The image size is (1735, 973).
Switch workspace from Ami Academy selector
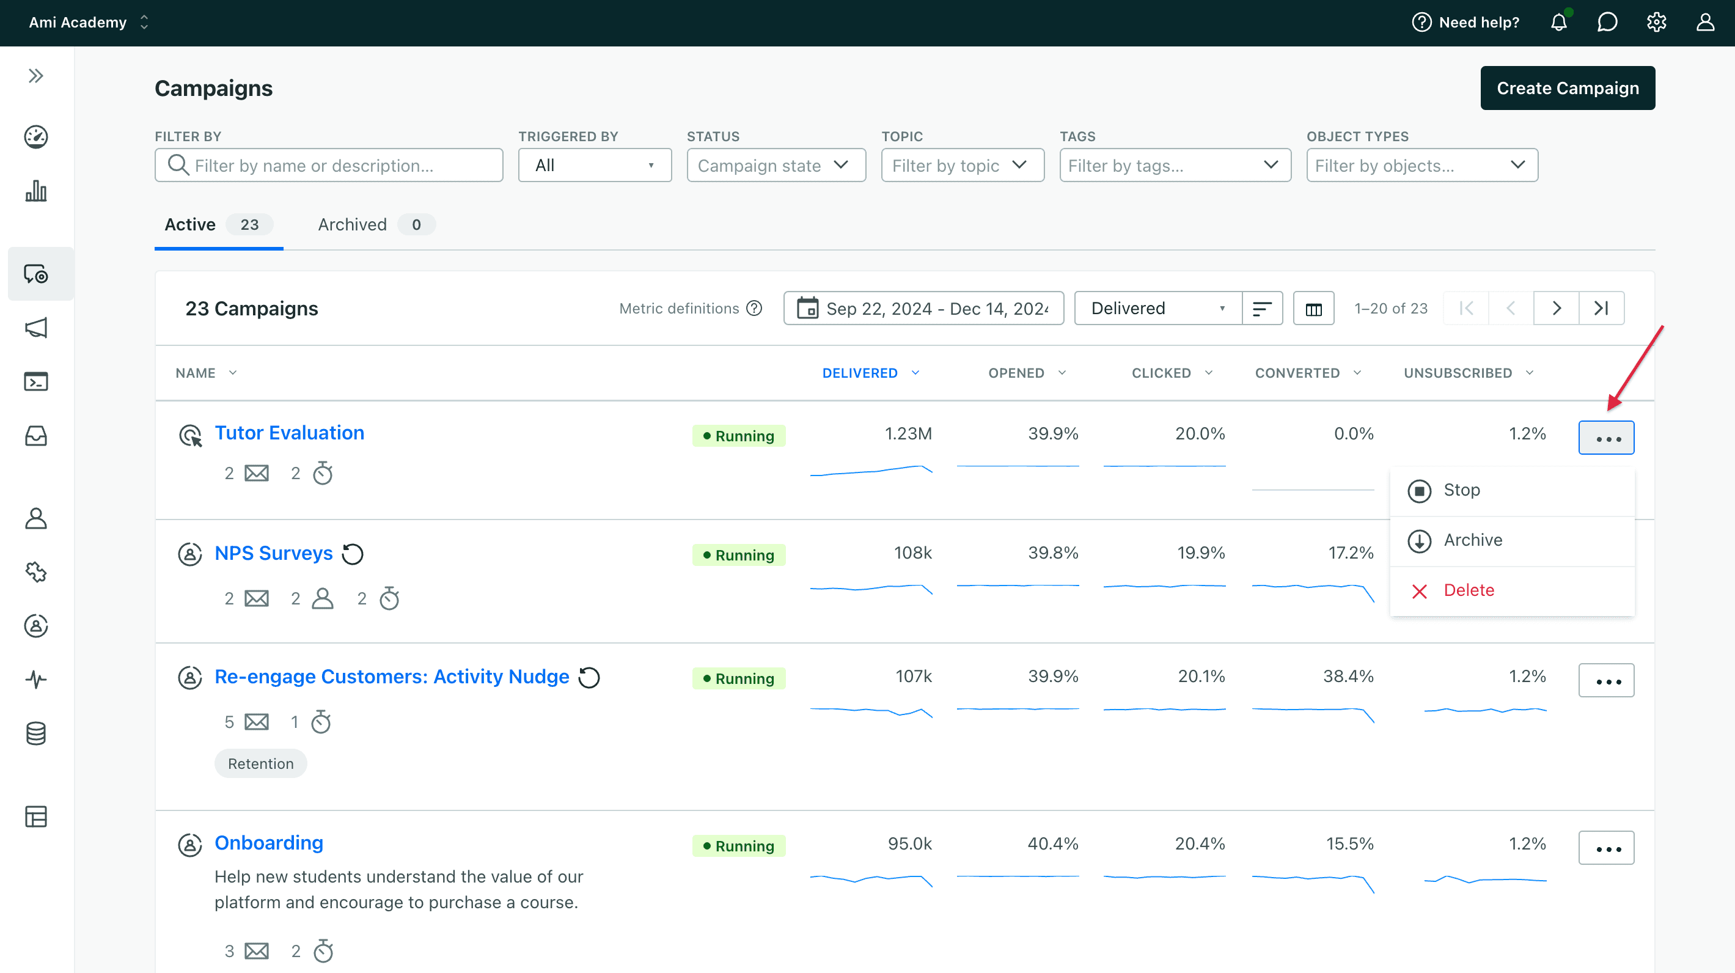click(x=87, y=22)
